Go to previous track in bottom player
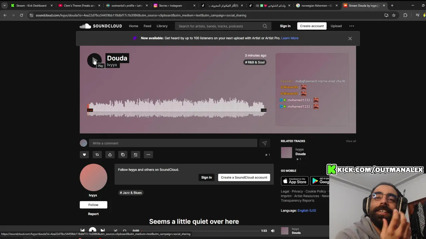 pyautogui.click(x=83, y=231)
